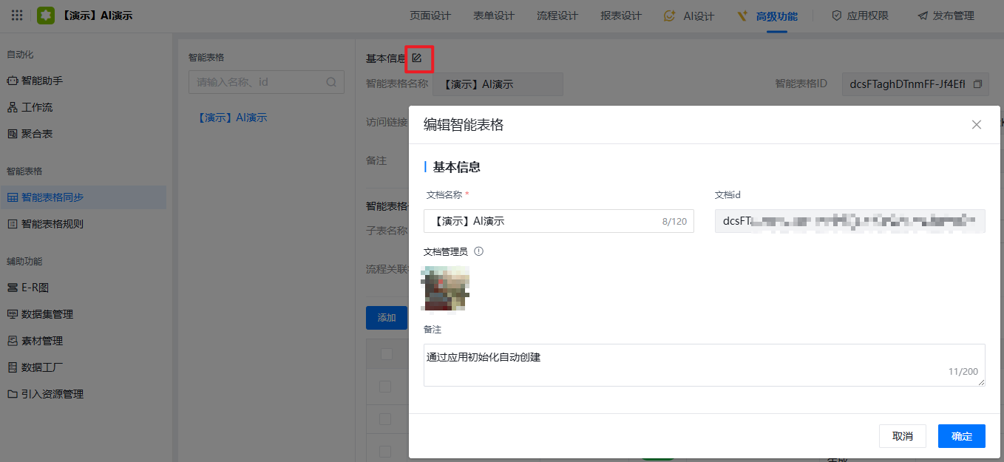This screenshot has height=462, width=1004.
Task: Open the 流程设计 tab
Action: (x=557, y=16)
